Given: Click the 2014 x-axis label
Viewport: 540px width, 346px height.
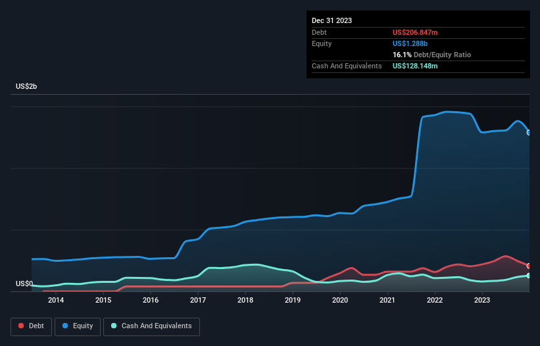Looking at the screenshot, I should 56,300.
